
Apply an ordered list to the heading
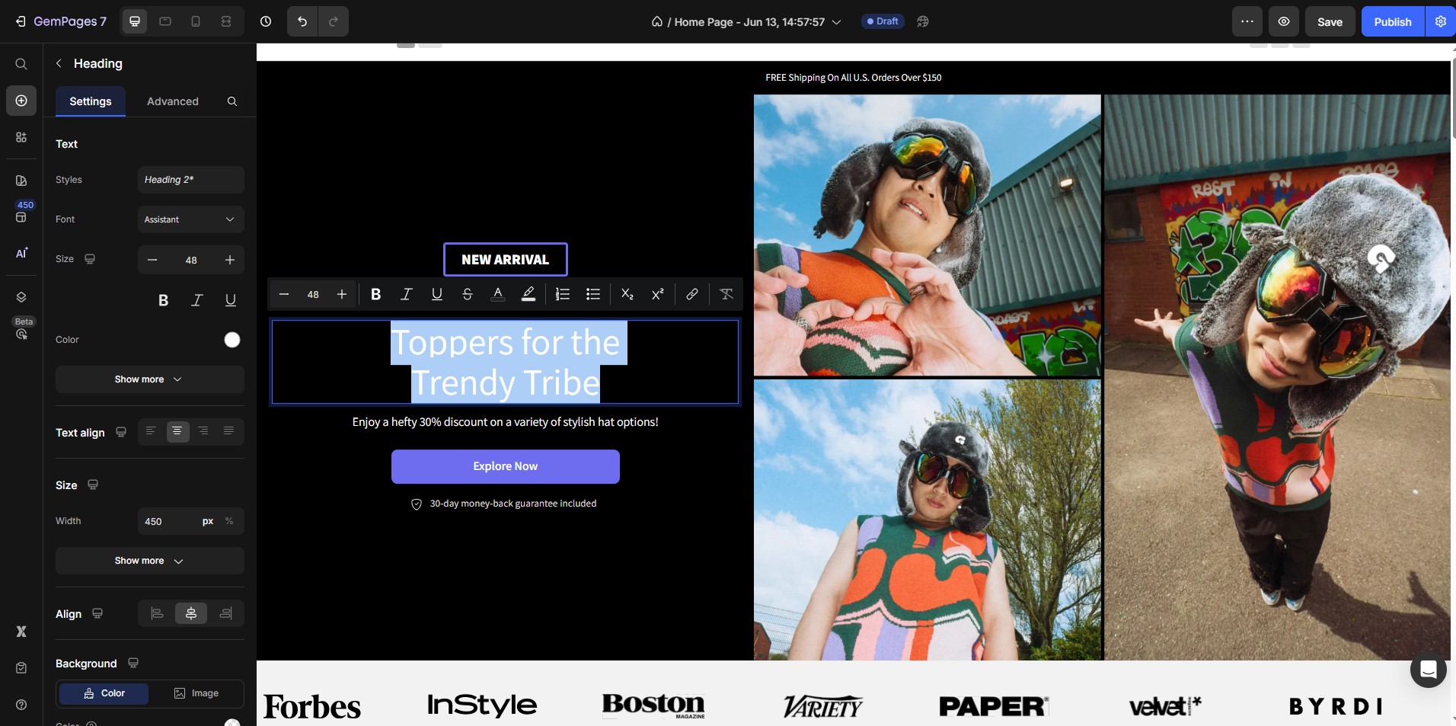pyautogui.click(x=561, y=295)
